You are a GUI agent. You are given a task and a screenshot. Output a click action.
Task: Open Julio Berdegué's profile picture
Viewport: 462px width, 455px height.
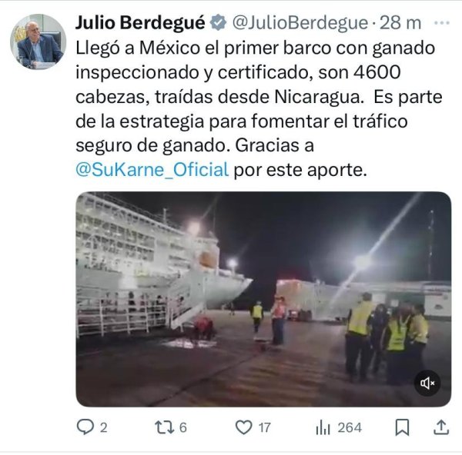point(38,42)
